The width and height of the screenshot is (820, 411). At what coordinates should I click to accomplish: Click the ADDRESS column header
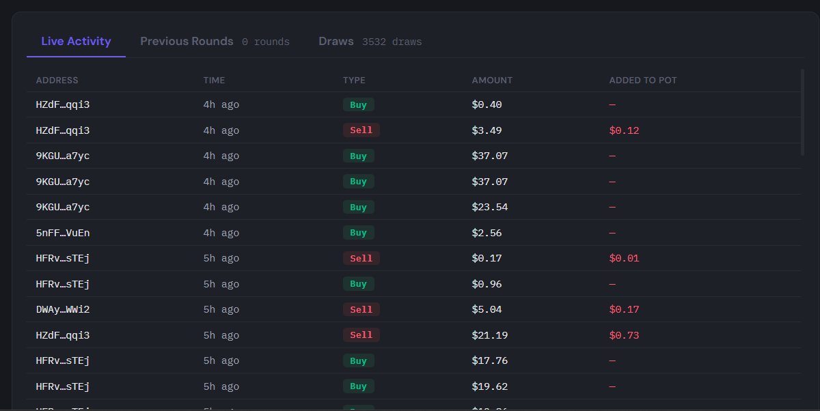pos(57,80)
